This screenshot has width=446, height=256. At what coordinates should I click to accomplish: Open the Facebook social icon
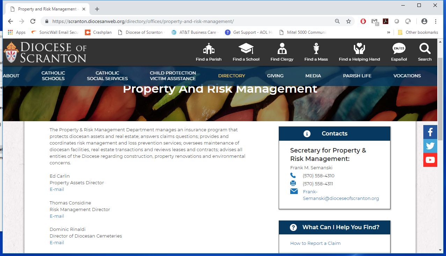click(x=430, y=132)
